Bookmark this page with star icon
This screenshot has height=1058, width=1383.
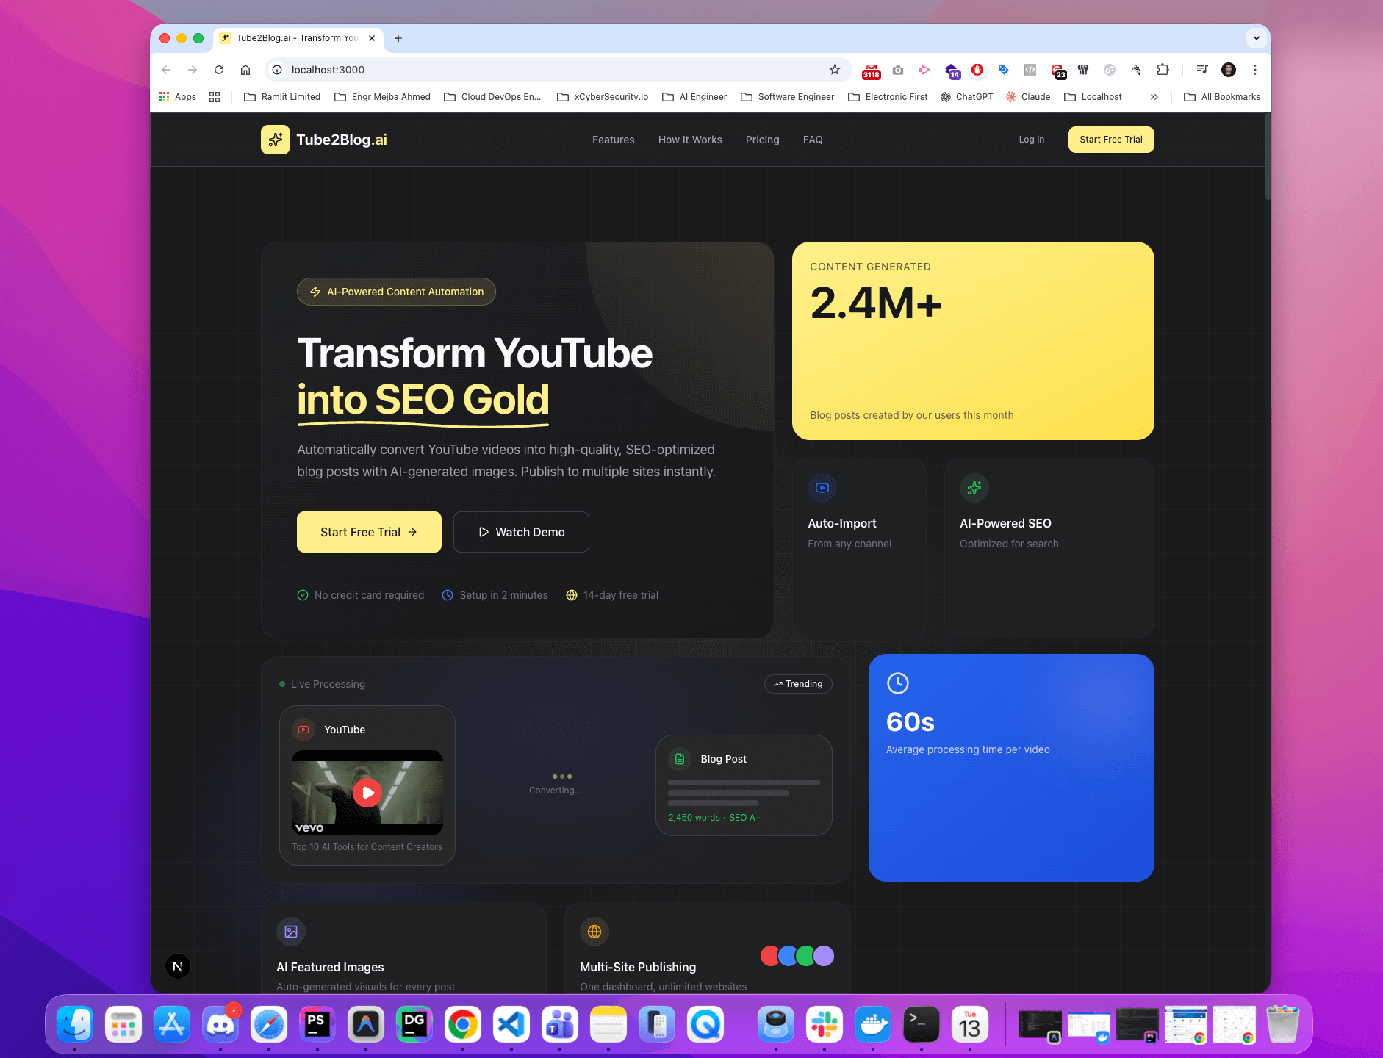[x=835, y=70]
